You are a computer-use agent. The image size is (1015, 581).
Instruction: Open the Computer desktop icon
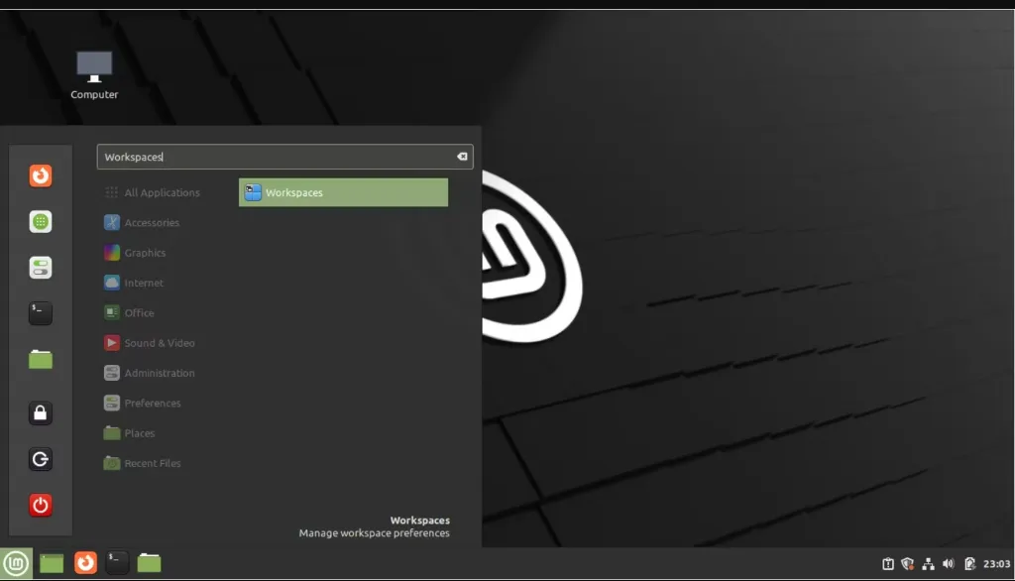[x=94, y=75]
